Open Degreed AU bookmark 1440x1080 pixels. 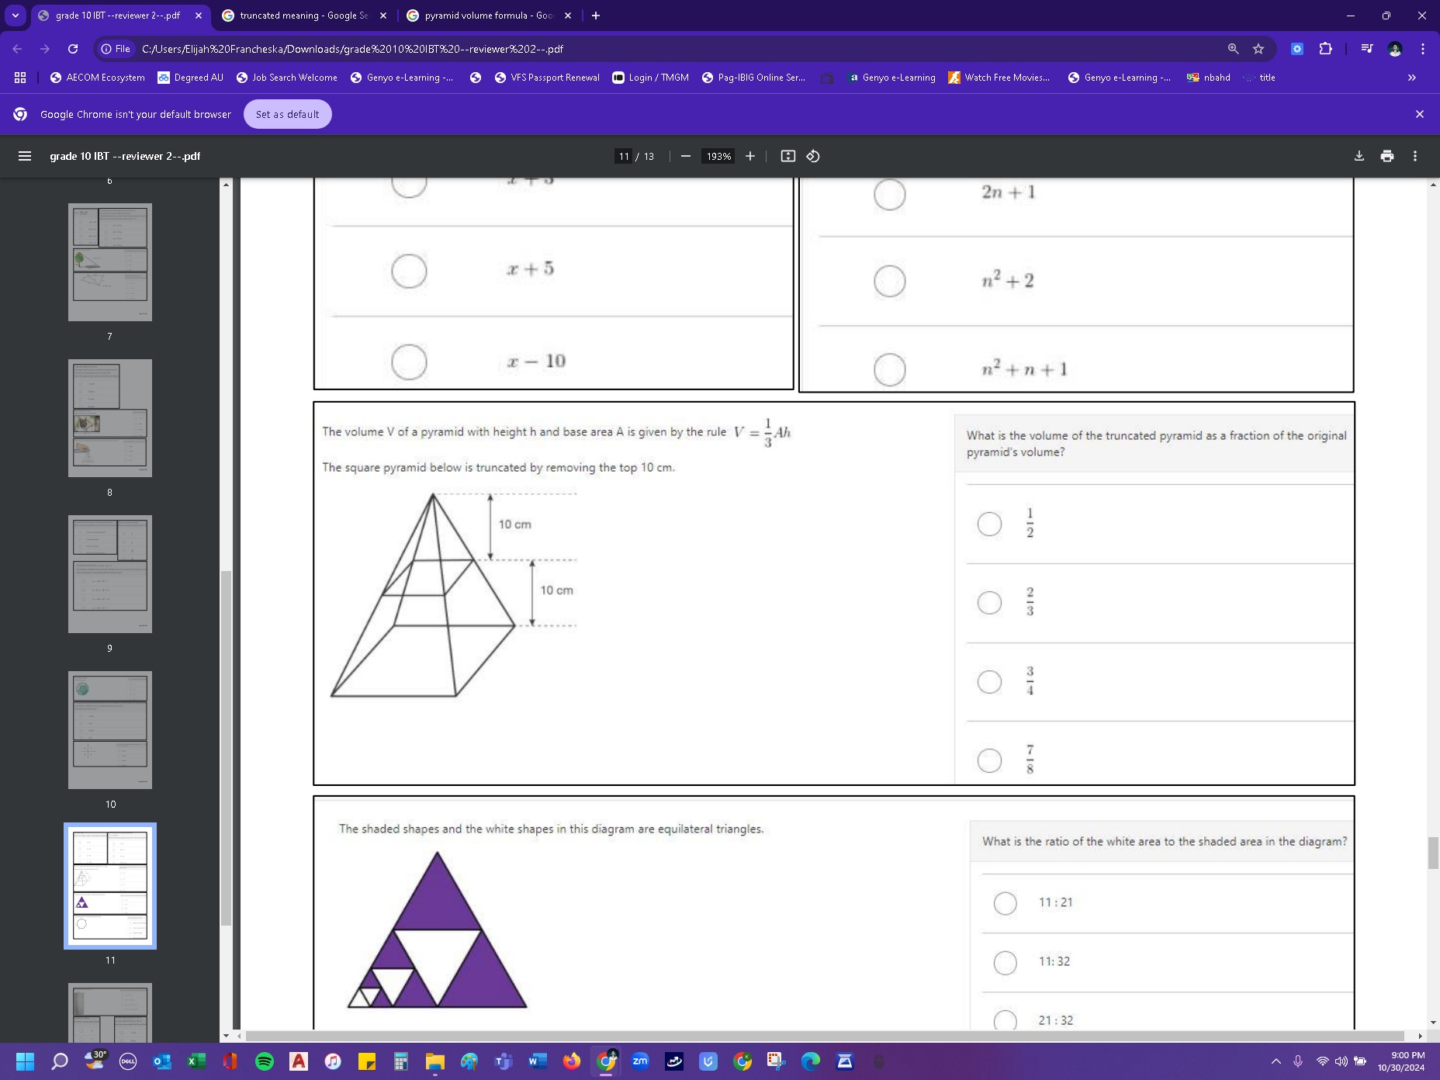pos(190,78)
